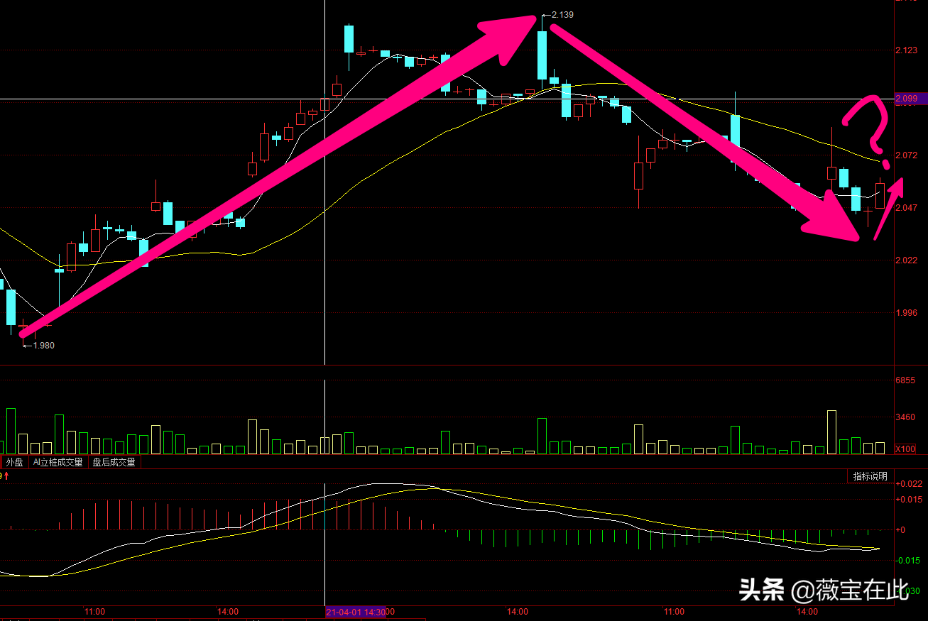Click the 3460 volume axis value
This screenshot has width=928, height=621.
(x=905, y=417)
